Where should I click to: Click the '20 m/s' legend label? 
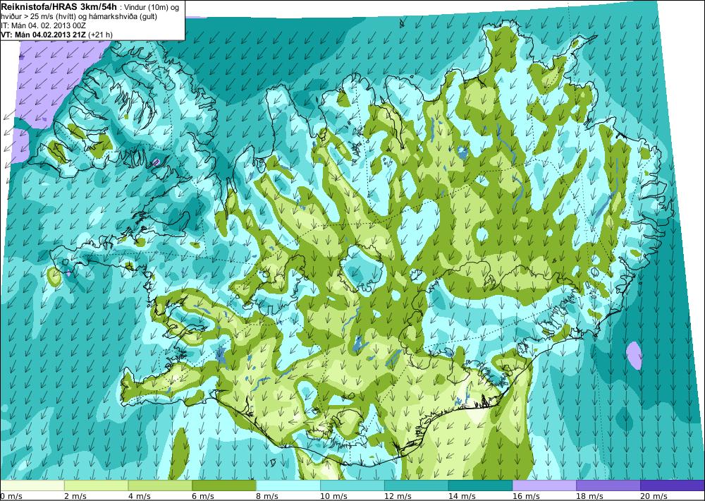pyautogui.click(x=654, y=496)
